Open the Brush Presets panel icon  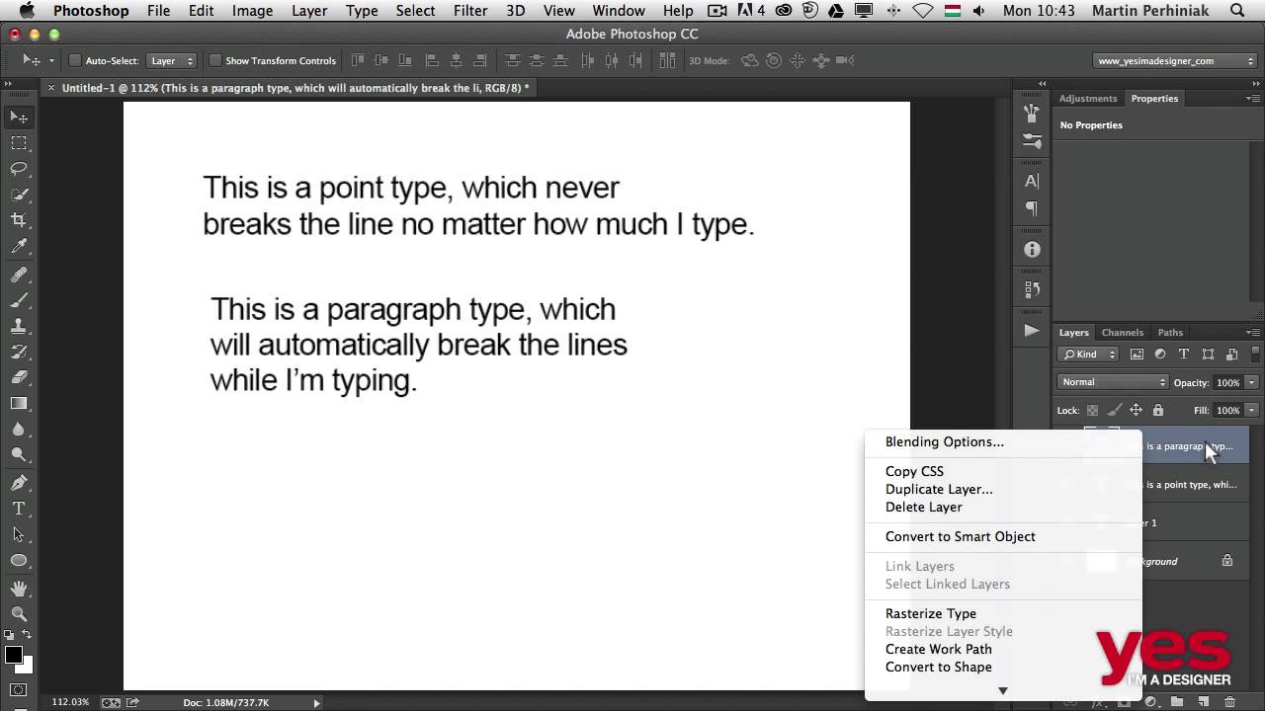click(1032, 114)
